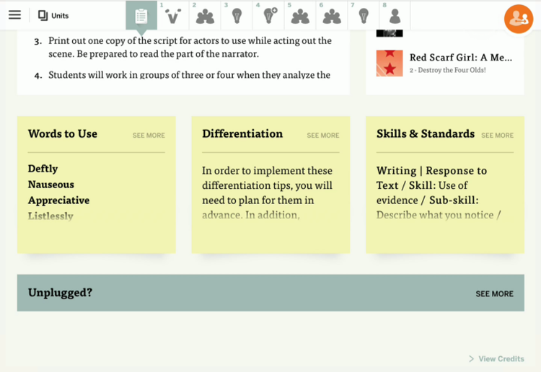Open activity 8 single person icon
The image size is (541, 372).
point(395,16)
